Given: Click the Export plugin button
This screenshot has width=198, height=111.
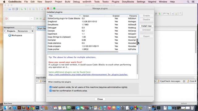Looking at the screenshot, I should tap(146, 36).
